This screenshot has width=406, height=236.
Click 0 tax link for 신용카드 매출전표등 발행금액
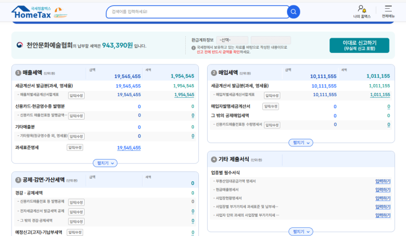193,115
